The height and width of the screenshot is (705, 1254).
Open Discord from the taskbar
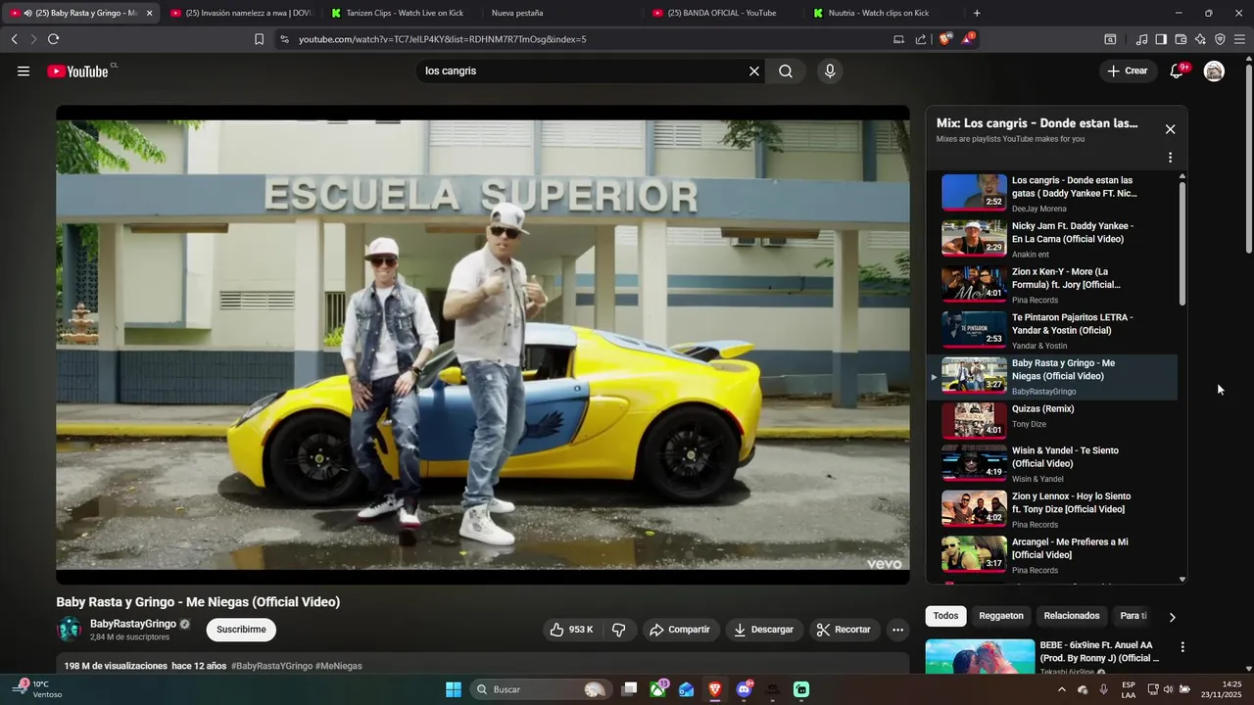point(744,689)
